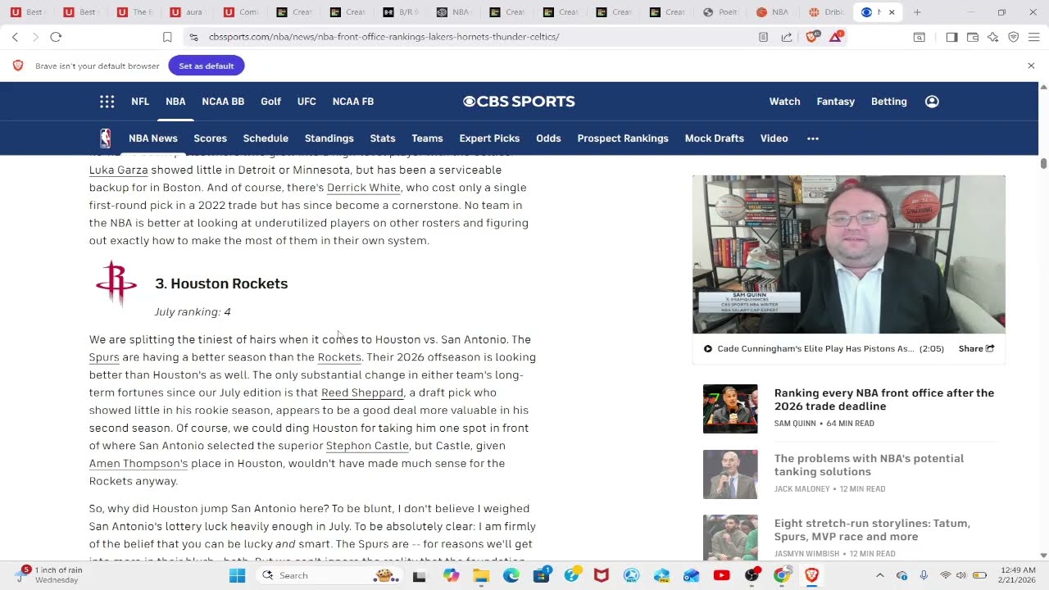Image resolution: width=1049 pixels, height=590 pixels.
Task: Open the Fantasy link in header
Action: (835, 102)
